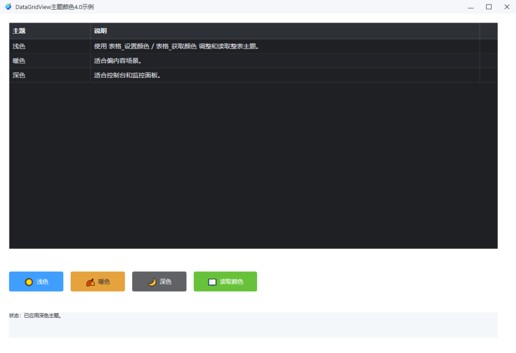
Task: Select the 浅色 cell in the table
Action: [50, 46]
